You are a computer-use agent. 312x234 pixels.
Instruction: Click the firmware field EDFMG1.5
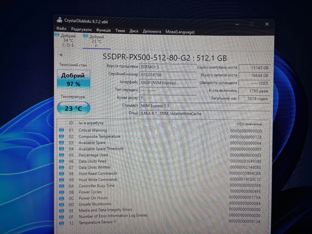coord(168,67)
